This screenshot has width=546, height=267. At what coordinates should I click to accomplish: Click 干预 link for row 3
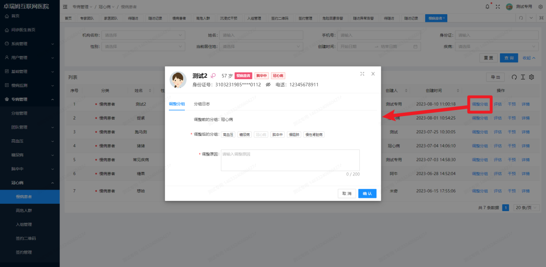coord(512,132)
